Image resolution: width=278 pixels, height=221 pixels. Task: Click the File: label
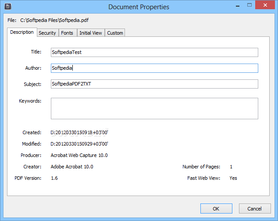pyautogui.click(x=12, y=20)
